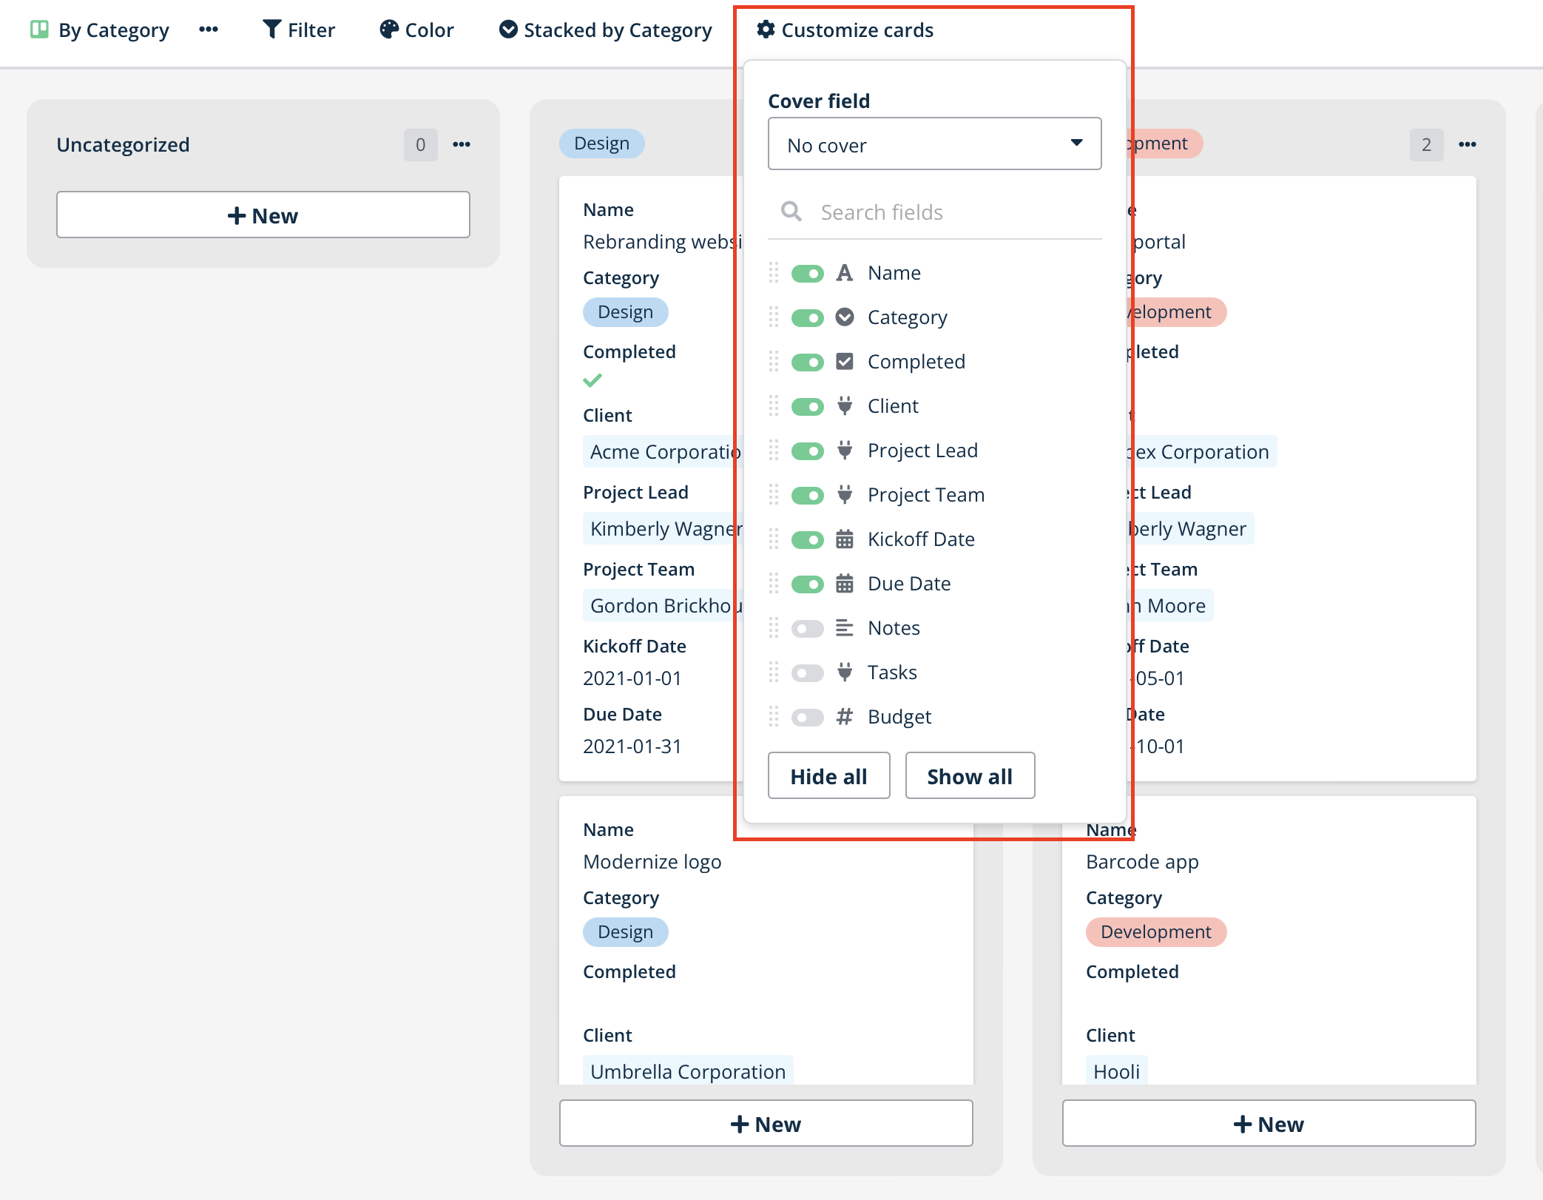
Task: Disable the Kickoff Date field toggle
Action: 807,539
